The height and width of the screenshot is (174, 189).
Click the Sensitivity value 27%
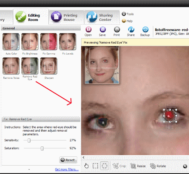click(73, 140)
